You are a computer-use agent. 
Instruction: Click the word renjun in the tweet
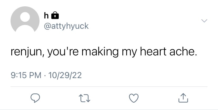(27, 52)
